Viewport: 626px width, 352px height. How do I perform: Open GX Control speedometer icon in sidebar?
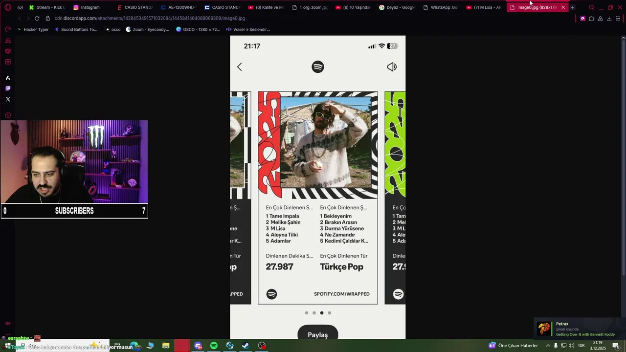tap(8, 30)
